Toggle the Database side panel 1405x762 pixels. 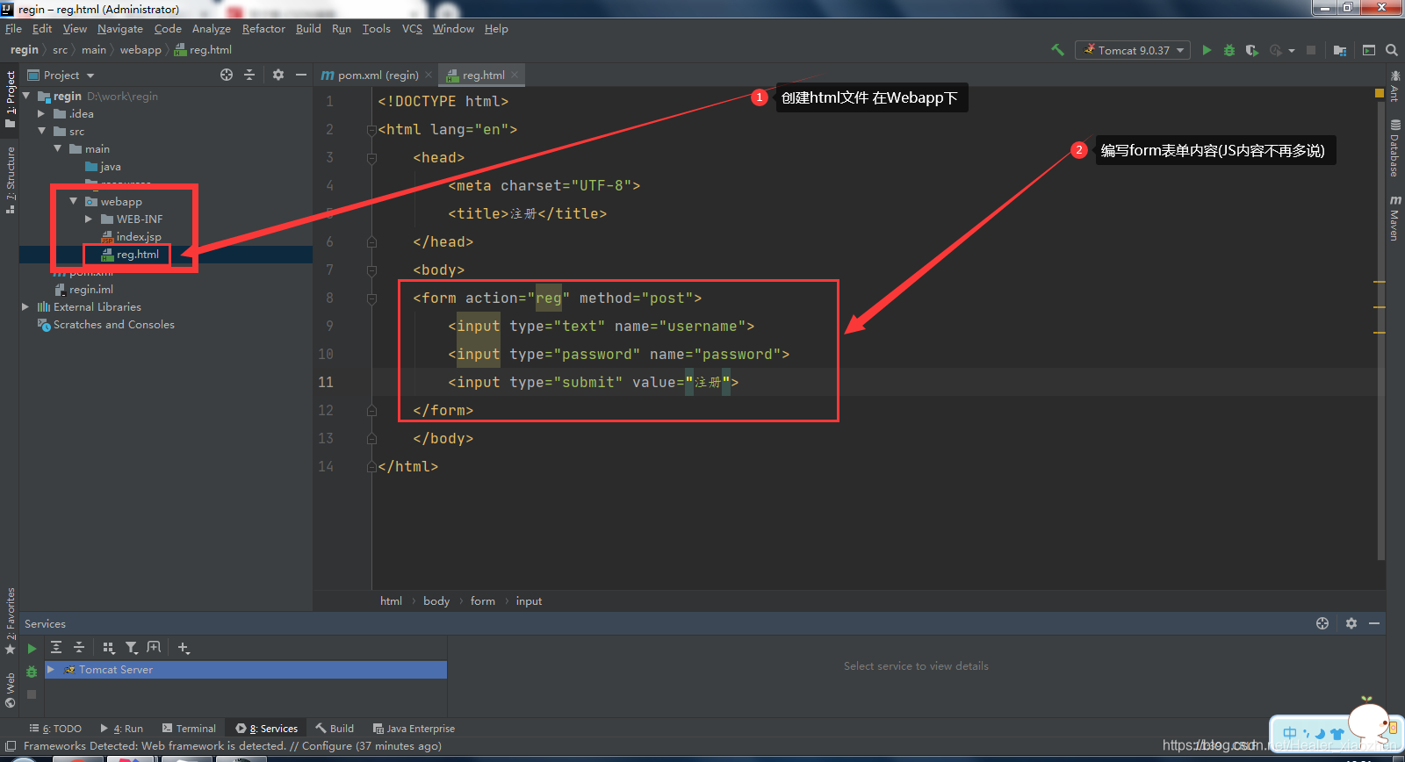click(x=1394, y=149)
